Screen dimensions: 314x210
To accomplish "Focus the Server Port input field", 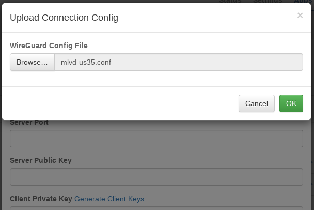I will click(156, 138).
